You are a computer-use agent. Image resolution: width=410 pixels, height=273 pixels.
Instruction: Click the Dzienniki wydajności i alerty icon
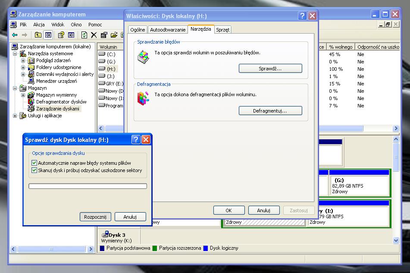click(31, 74)
